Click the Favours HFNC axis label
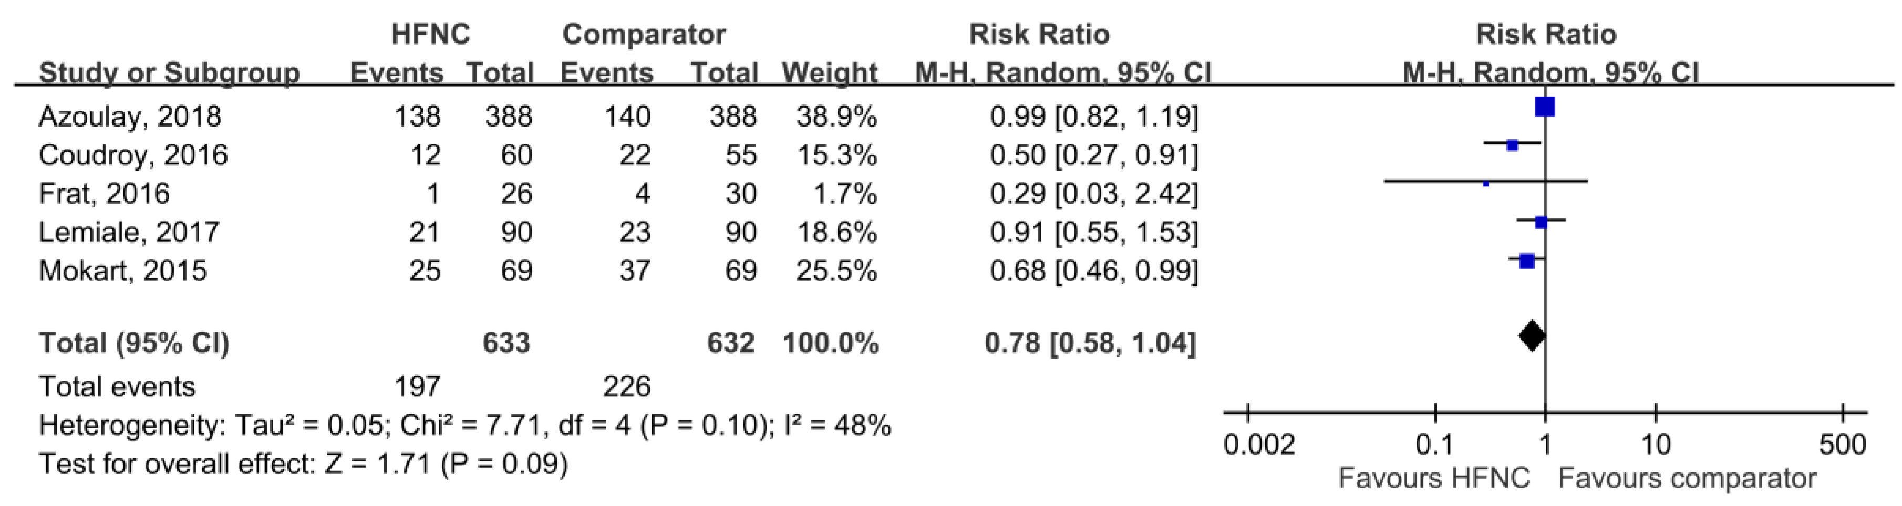This screenshot has width=1902, height=506. click(1434, 479)
